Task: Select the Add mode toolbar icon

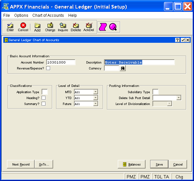Action: (37, 27)
